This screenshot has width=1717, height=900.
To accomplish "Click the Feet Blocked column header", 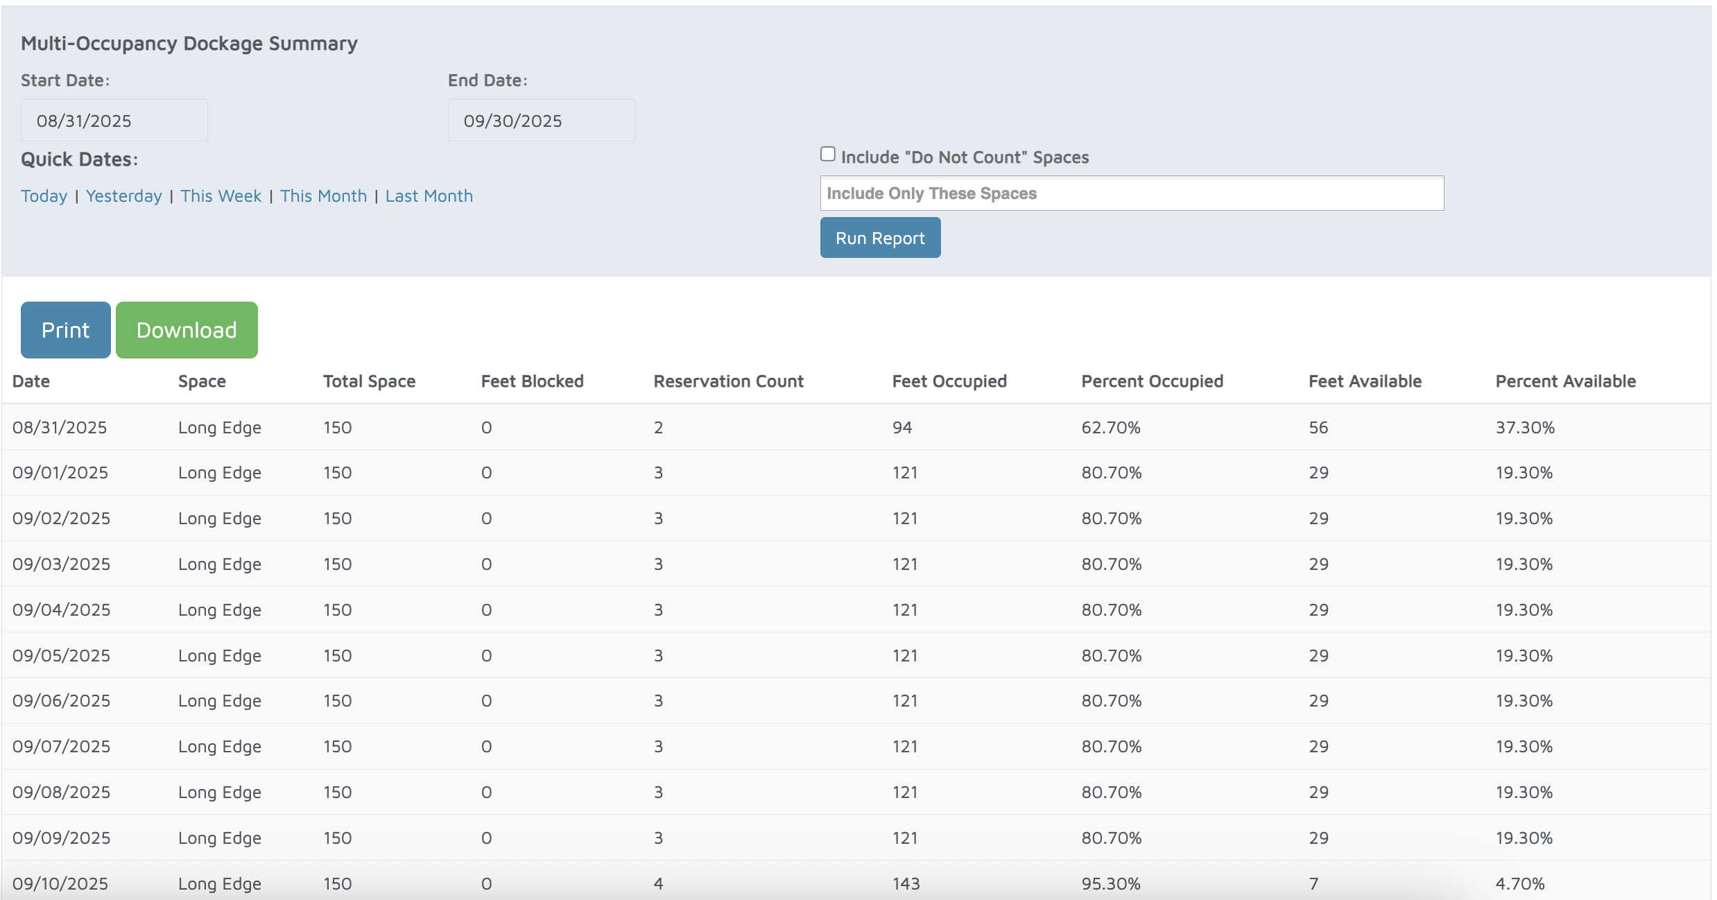I will click(532, 381).
